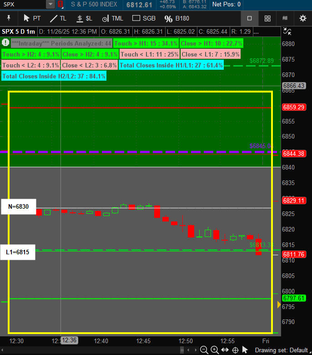Switch to chart grid layout view
Screen dimensions: 312x355
[267, 19]
